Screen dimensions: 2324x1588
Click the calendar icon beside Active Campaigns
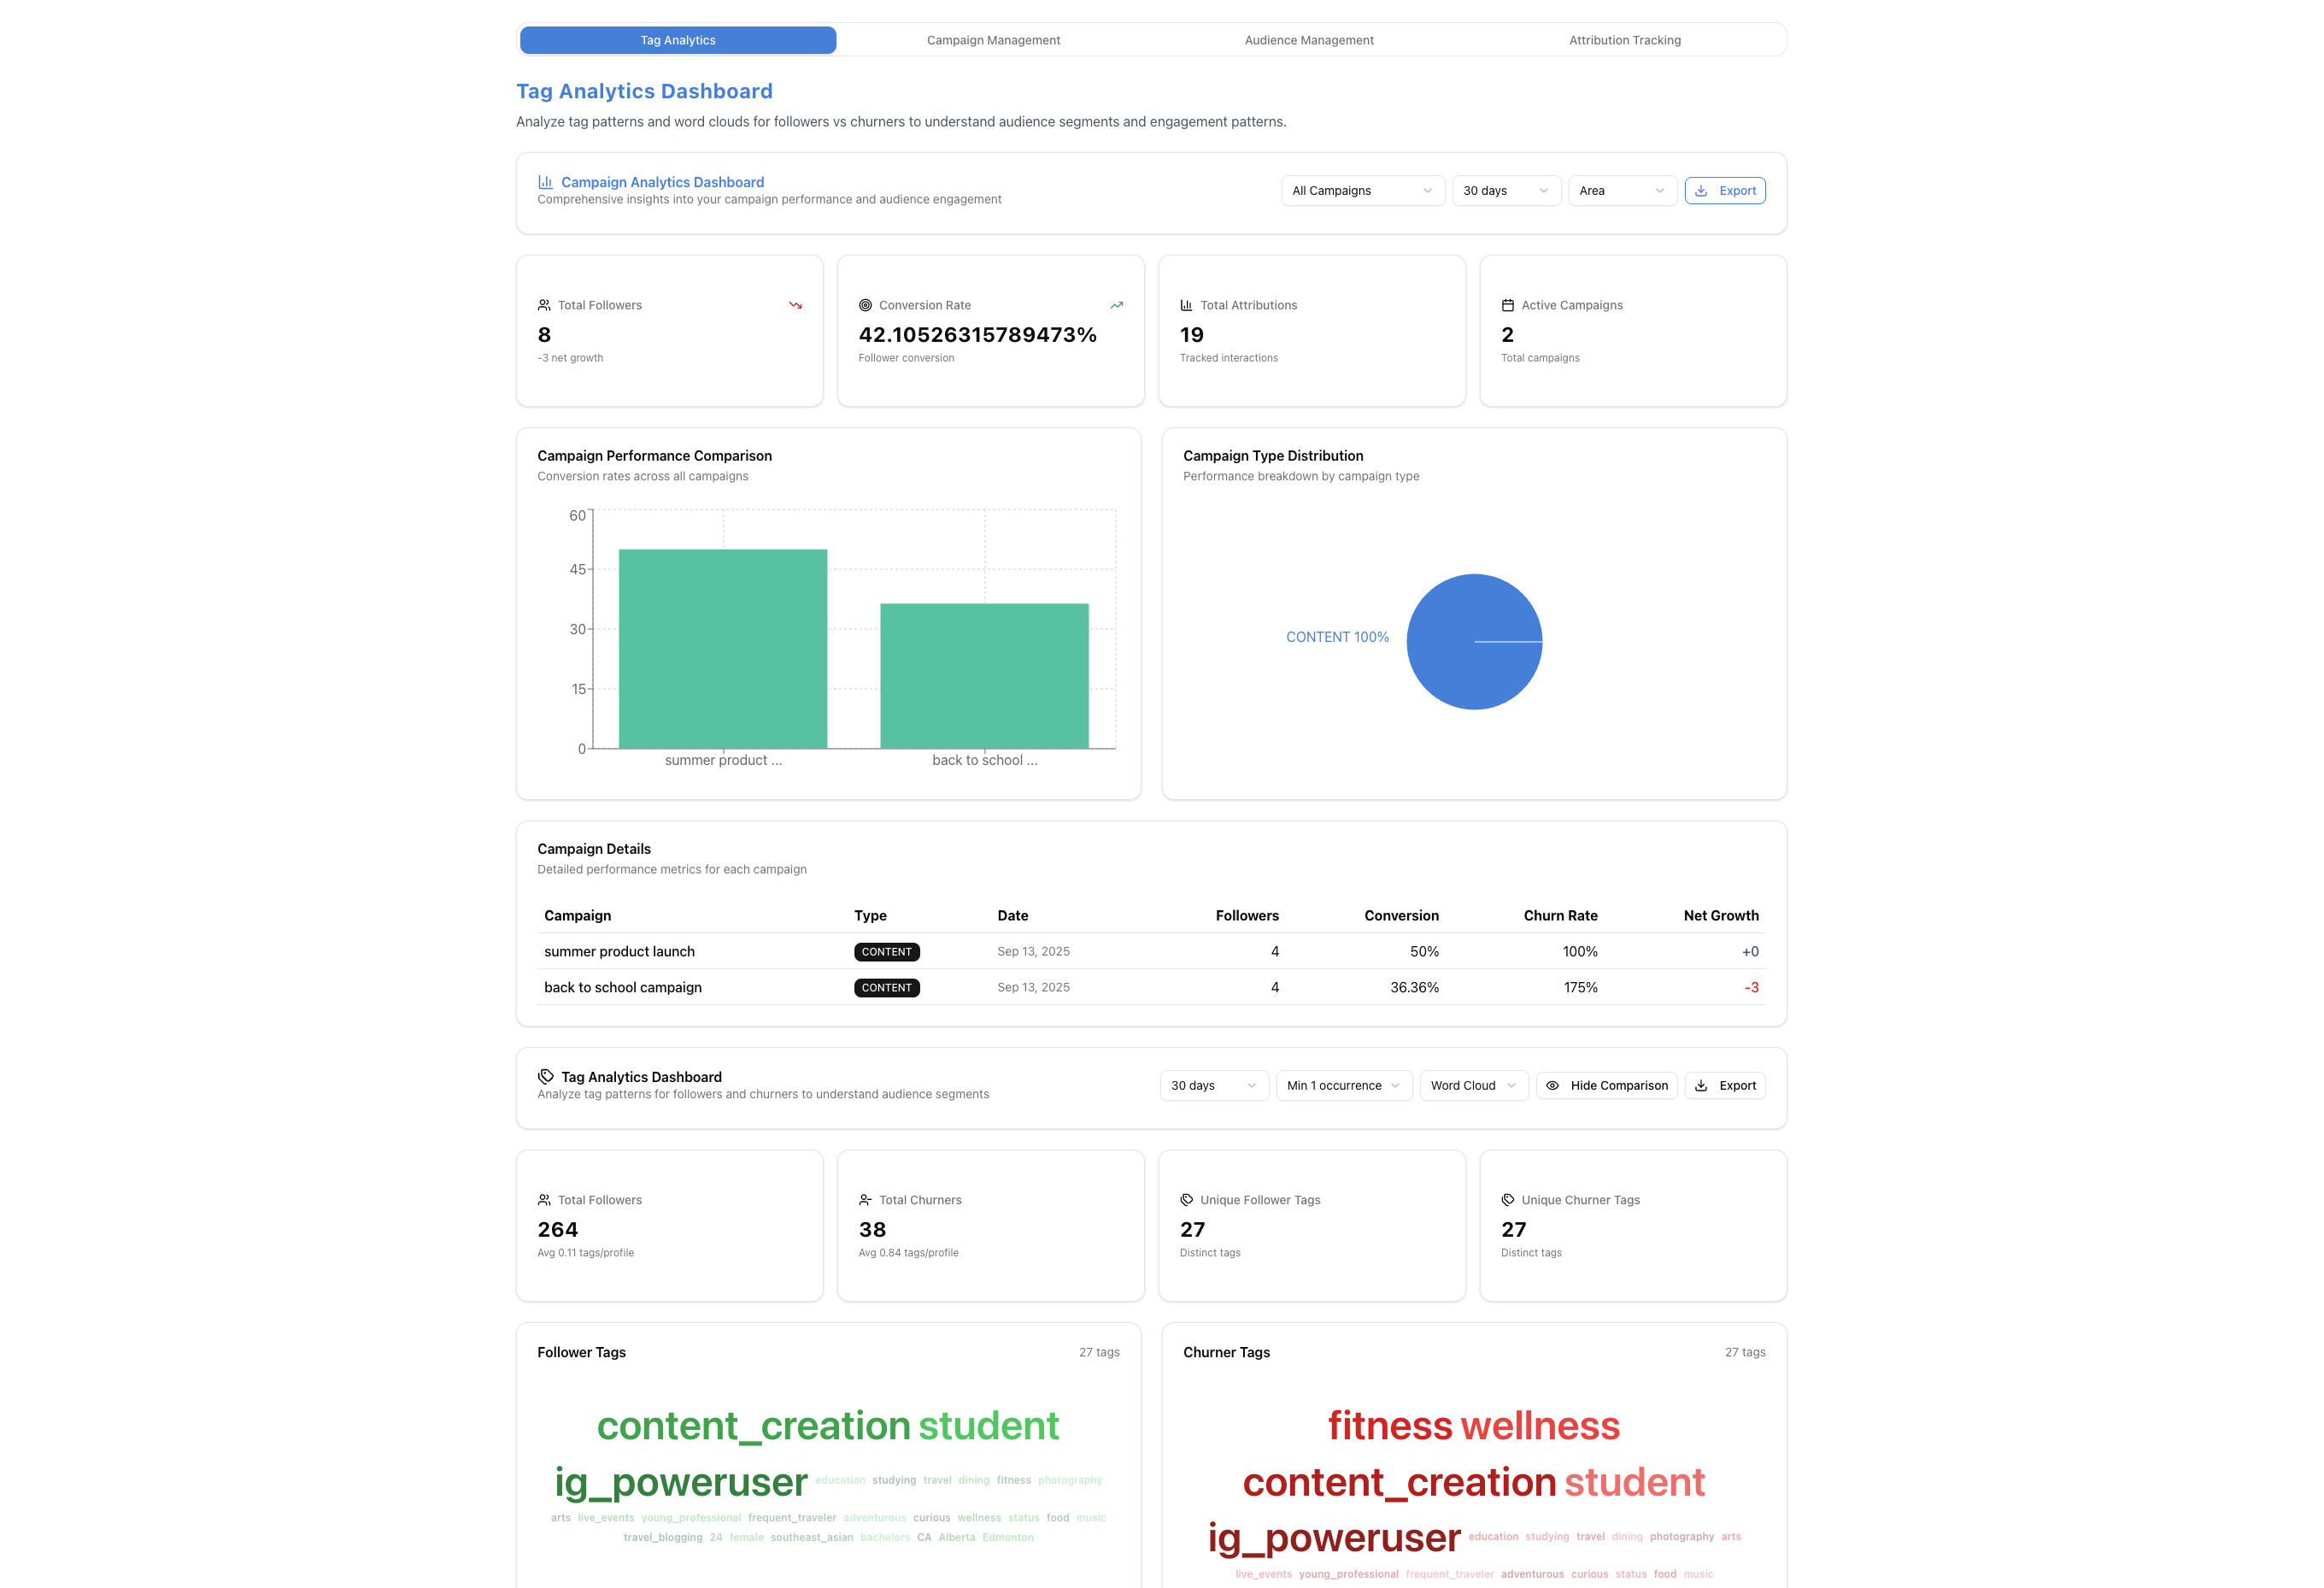1507,305
